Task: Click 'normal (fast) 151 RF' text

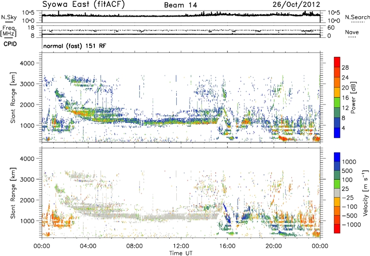Action: point(74,46)
